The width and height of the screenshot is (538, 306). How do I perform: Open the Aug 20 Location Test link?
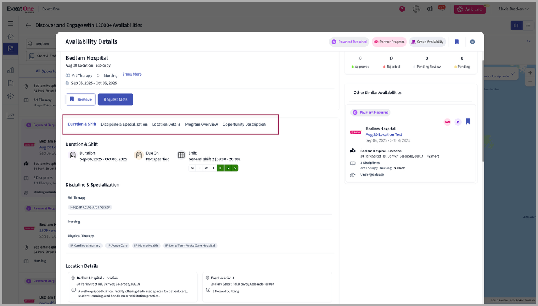coord(384,134)
